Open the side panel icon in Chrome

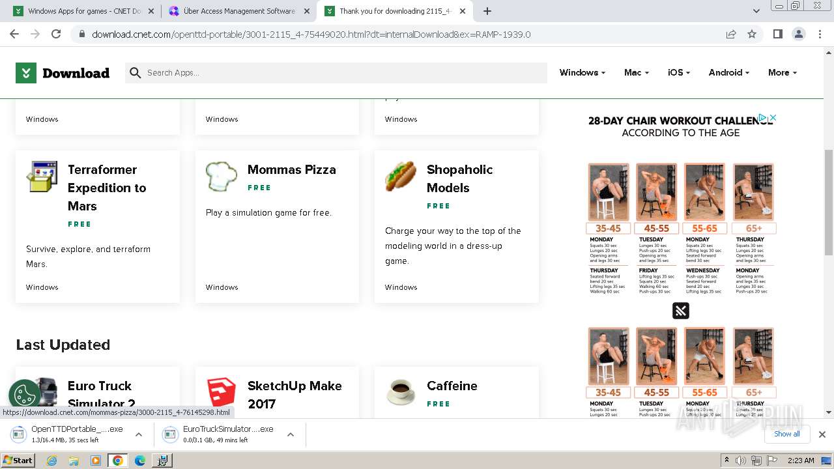click(777, 34)
